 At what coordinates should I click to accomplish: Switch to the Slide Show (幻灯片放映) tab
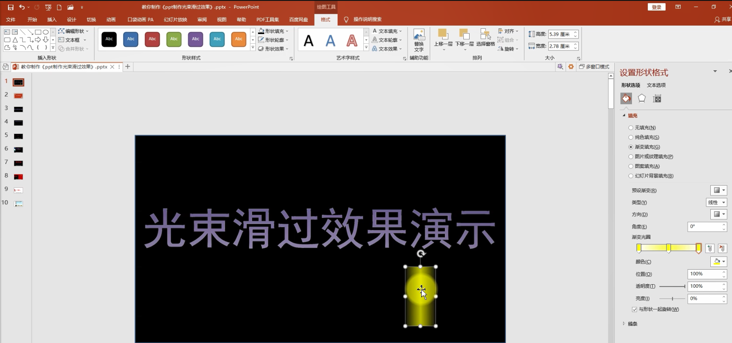[175, 19]
